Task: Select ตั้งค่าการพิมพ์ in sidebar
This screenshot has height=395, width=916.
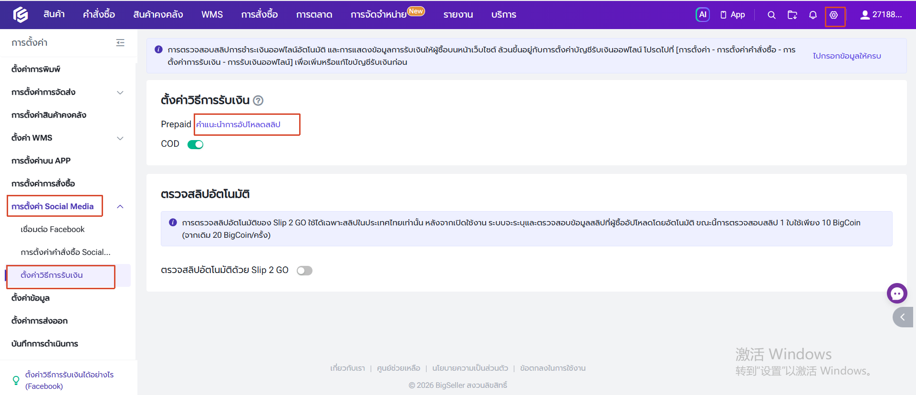Action: pyautogui.click(x=36, y=70)
